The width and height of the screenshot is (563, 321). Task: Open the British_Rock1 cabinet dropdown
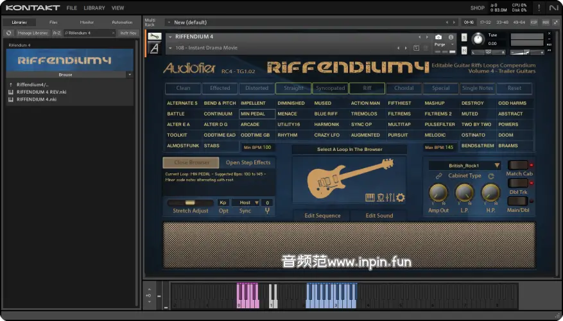[465, 166]
